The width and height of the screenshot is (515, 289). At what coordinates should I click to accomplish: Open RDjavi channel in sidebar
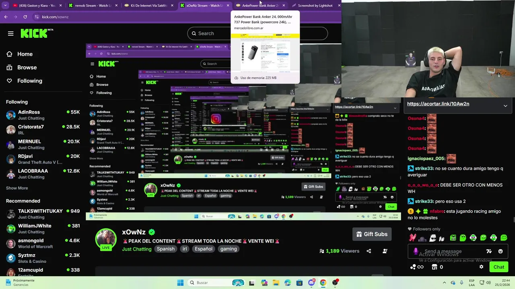(43, 159)
